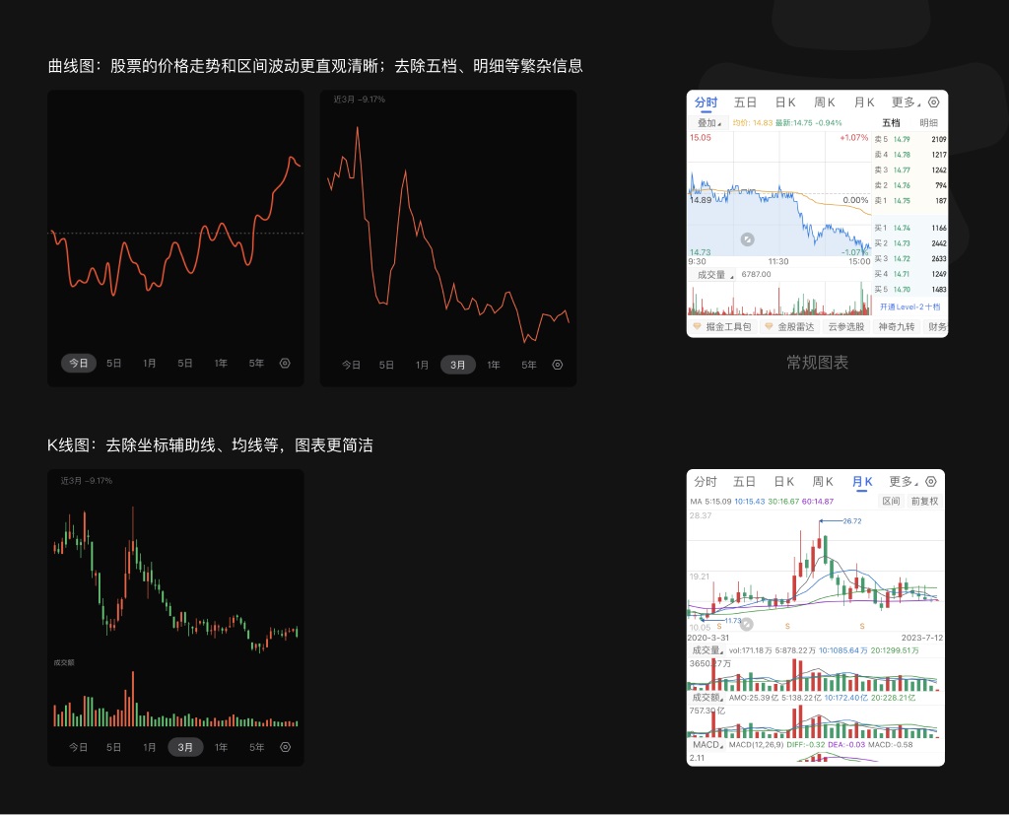This screenshot has height=815, width=1009.
Task: Click the 26.72 high price label
Action: pyautogui.click(x=852, y=521)
